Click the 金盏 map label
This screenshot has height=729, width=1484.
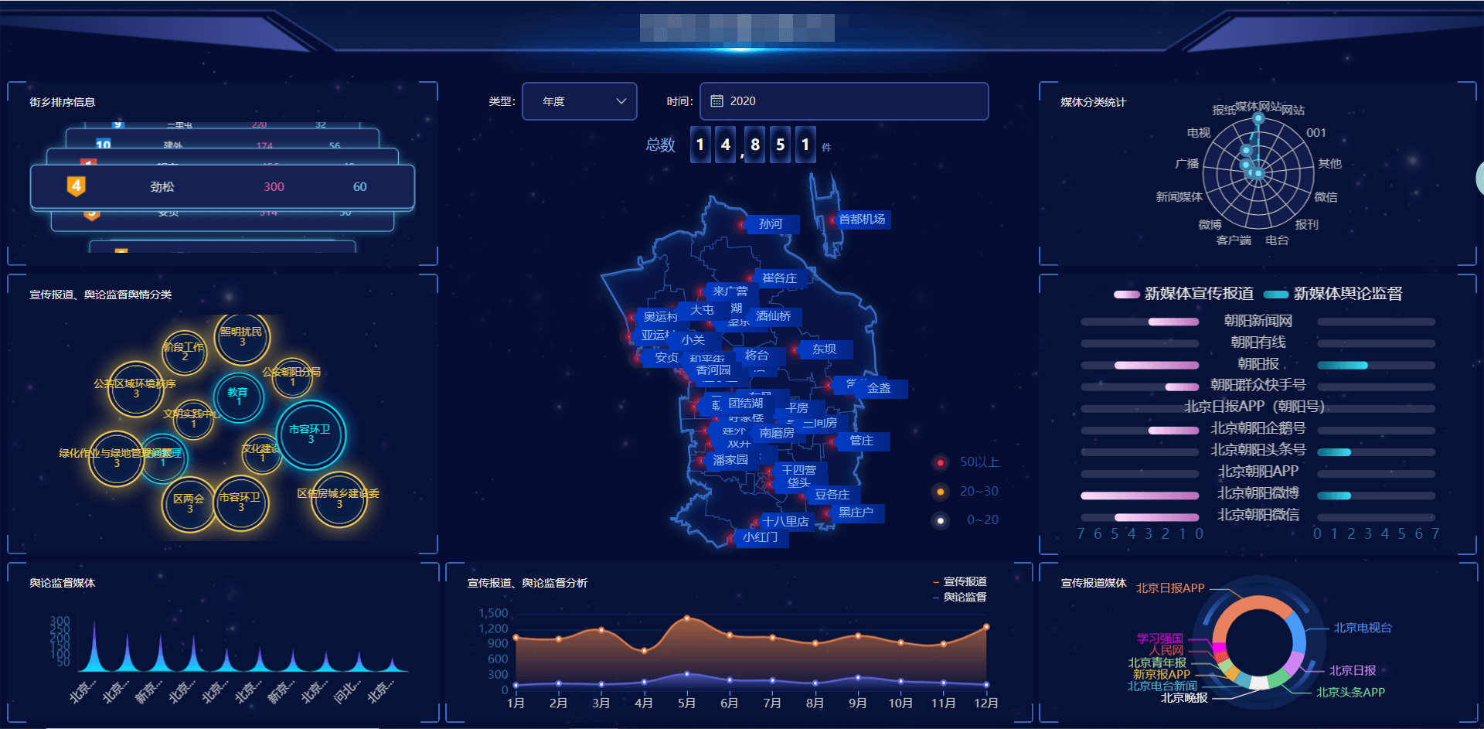pos(879,388)
